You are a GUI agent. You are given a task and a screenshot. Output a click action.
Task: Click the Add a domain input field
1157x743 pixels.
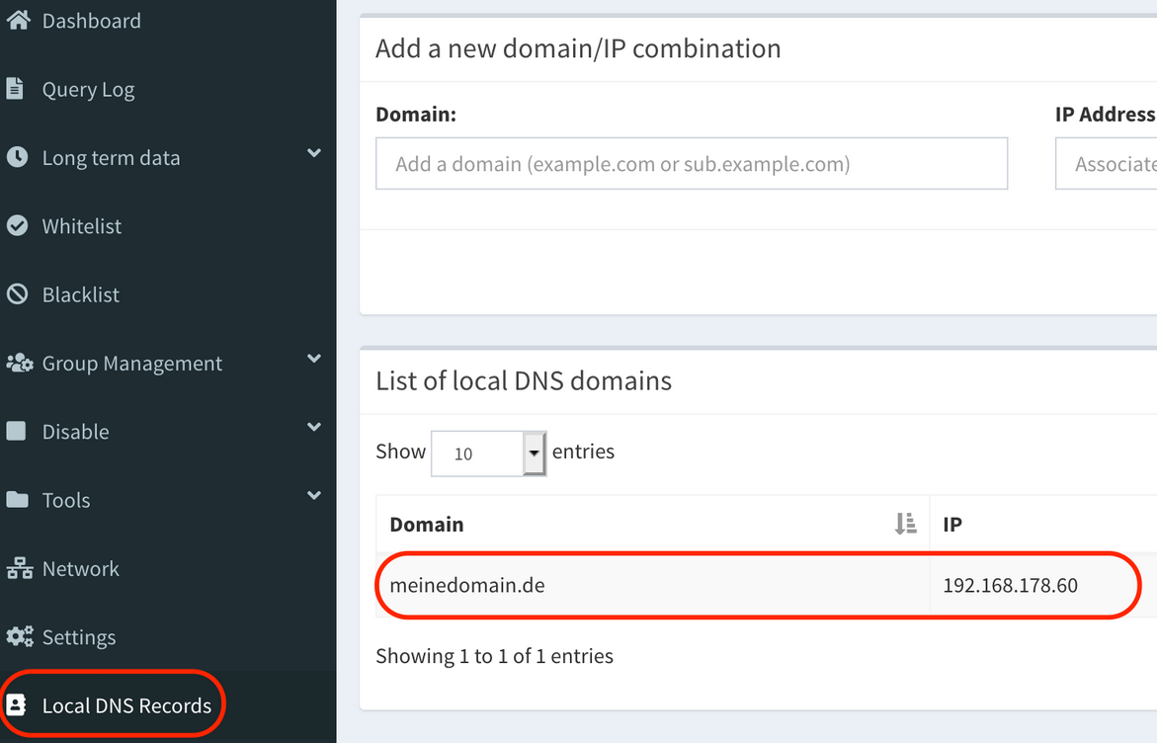(x=692, y=163)
